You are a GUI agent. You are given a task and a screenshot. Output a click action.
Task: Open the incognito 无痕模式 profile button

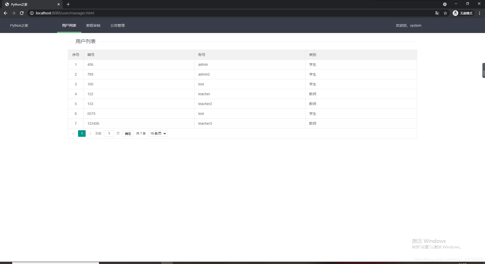[x=463, y=13]
